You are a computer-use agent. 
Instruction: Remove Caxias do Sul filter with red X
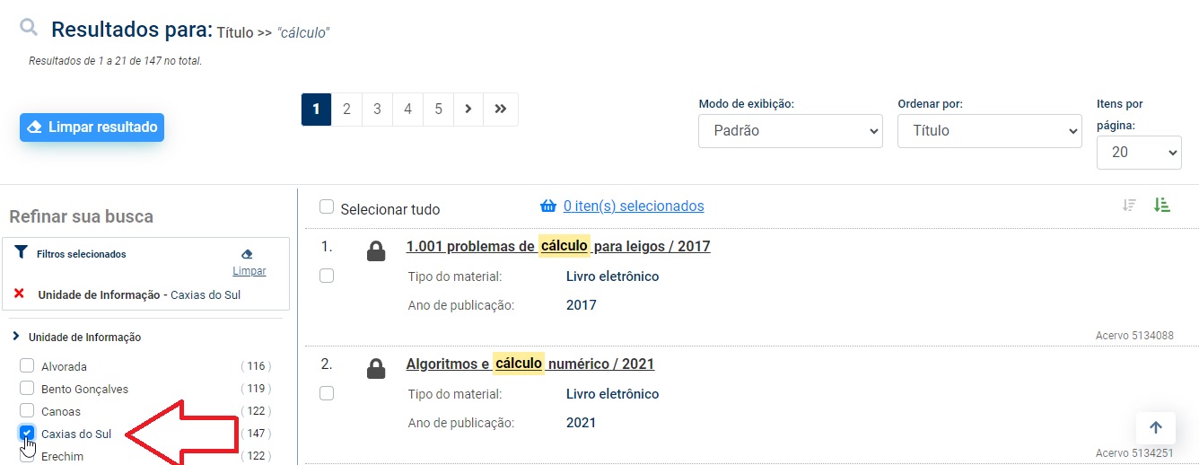click(19, 294)
